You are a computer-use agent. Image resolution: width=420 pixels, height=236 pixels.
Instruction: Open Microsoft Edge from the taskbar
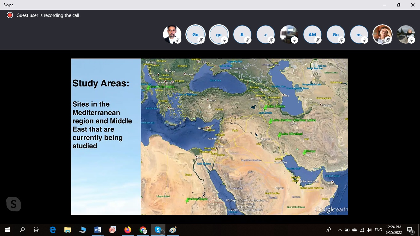53,230
